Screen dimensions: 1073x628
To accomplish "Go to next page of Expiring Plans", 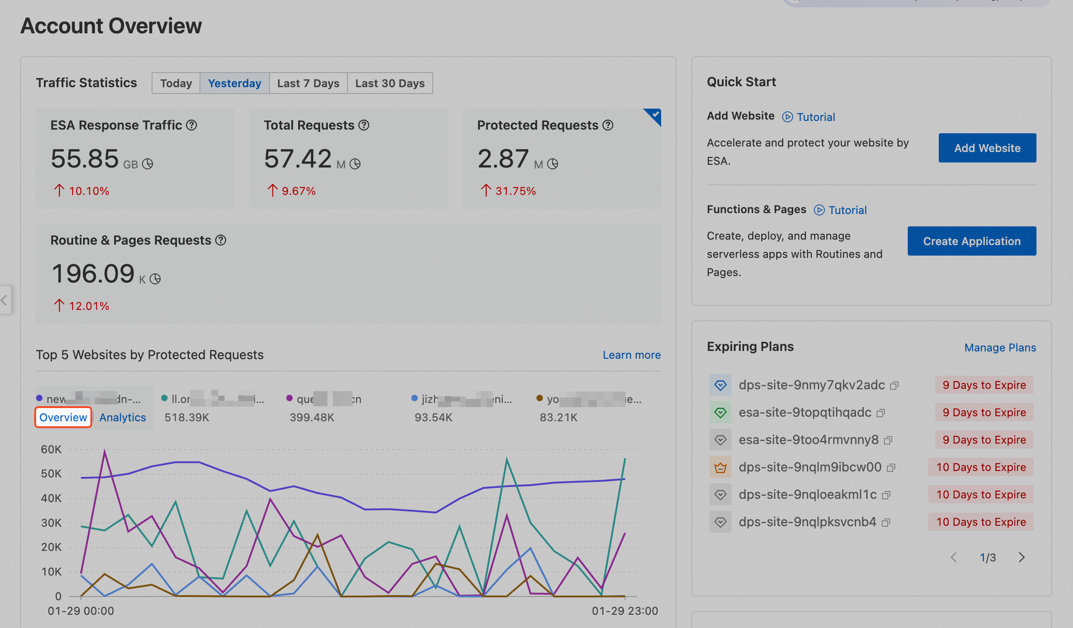I will coord(1022,557).
